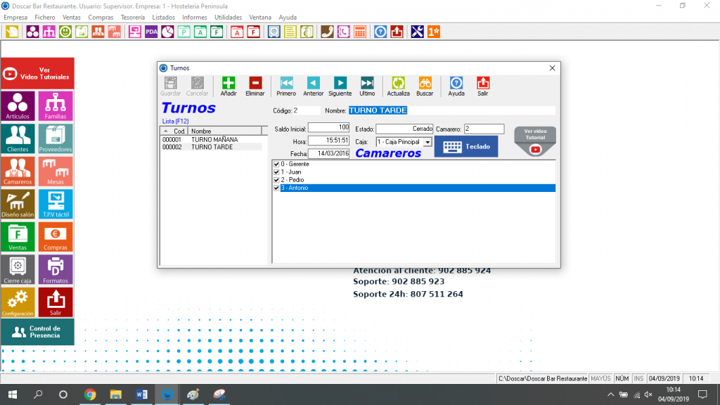Open Configuración from the sidebar
720x405 pixels.
pyautogui.click(x=18, y=302)
